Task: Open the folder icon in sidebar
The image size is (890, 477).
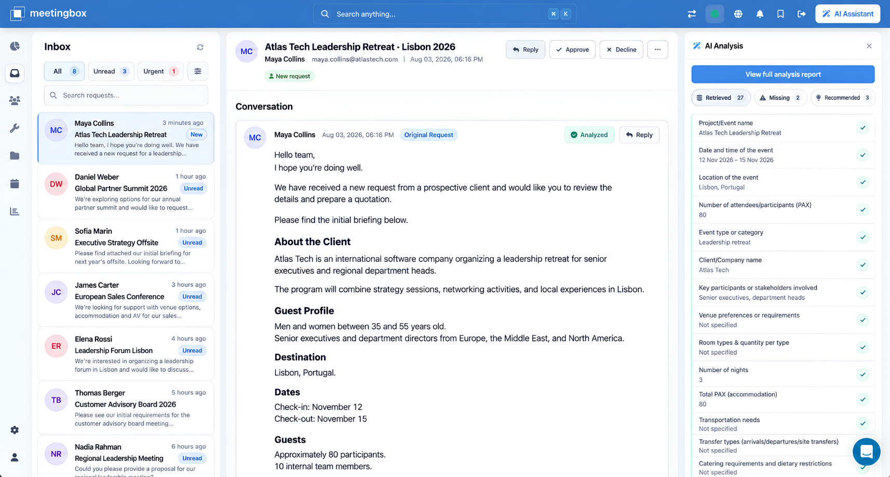Action: (15, 156)
